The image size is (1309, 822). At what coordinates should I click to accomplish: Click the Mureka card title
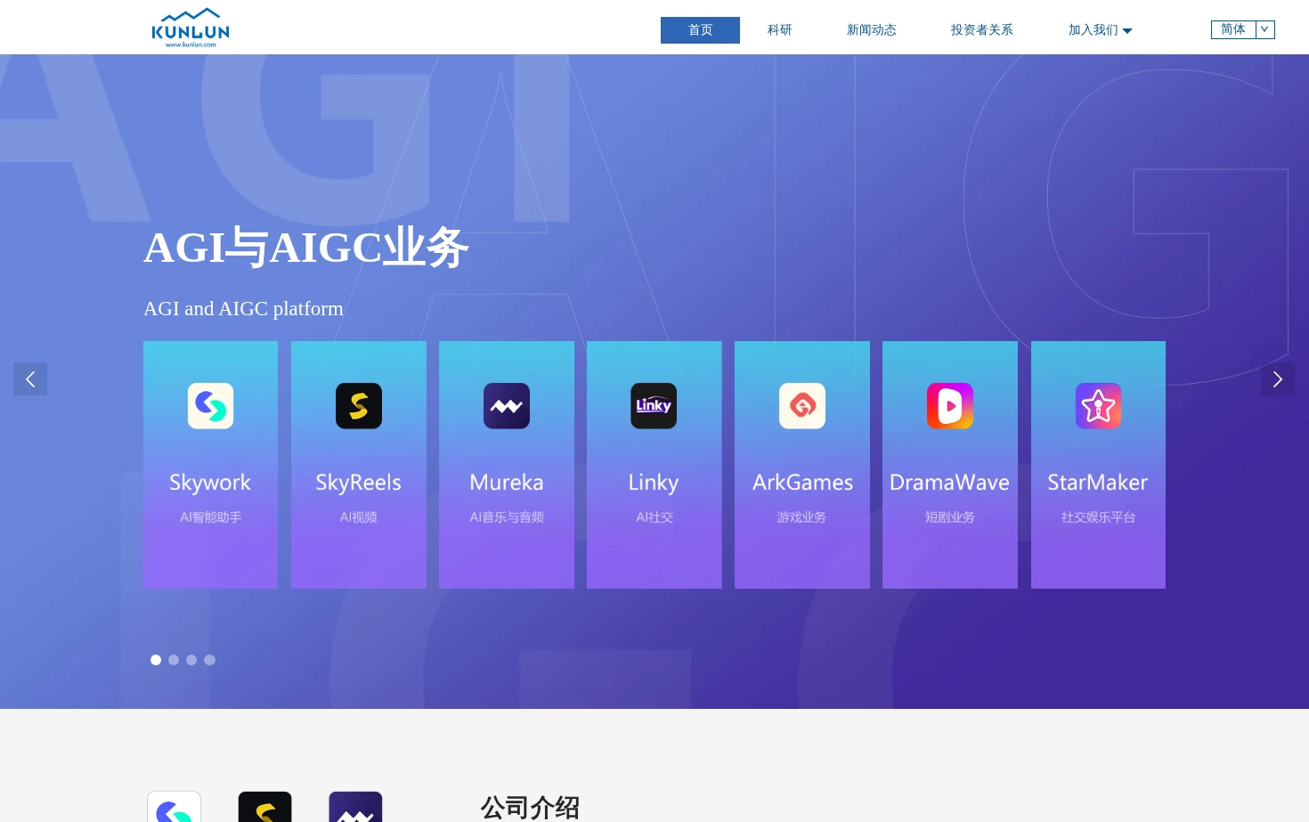coord(507,483)
